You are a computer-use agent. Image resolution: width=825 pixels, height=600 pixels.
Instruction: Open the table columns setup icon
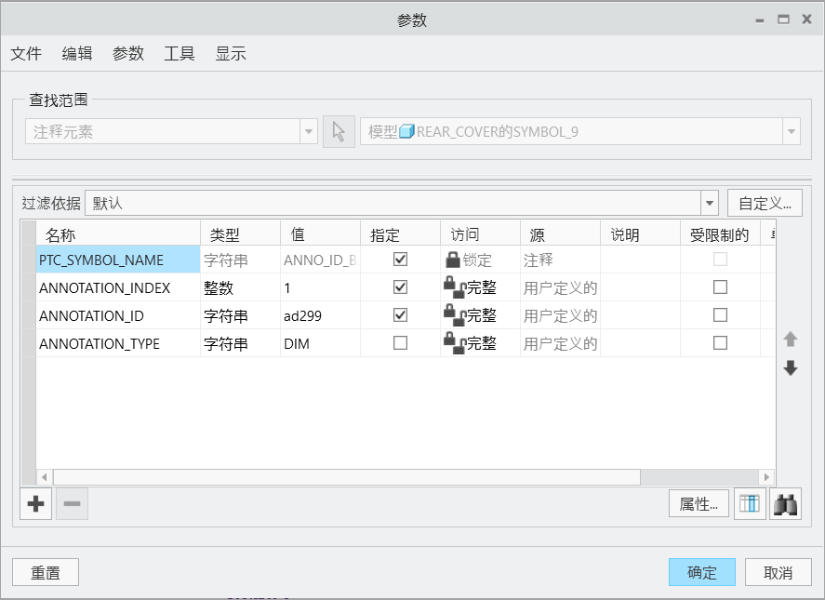750,504
